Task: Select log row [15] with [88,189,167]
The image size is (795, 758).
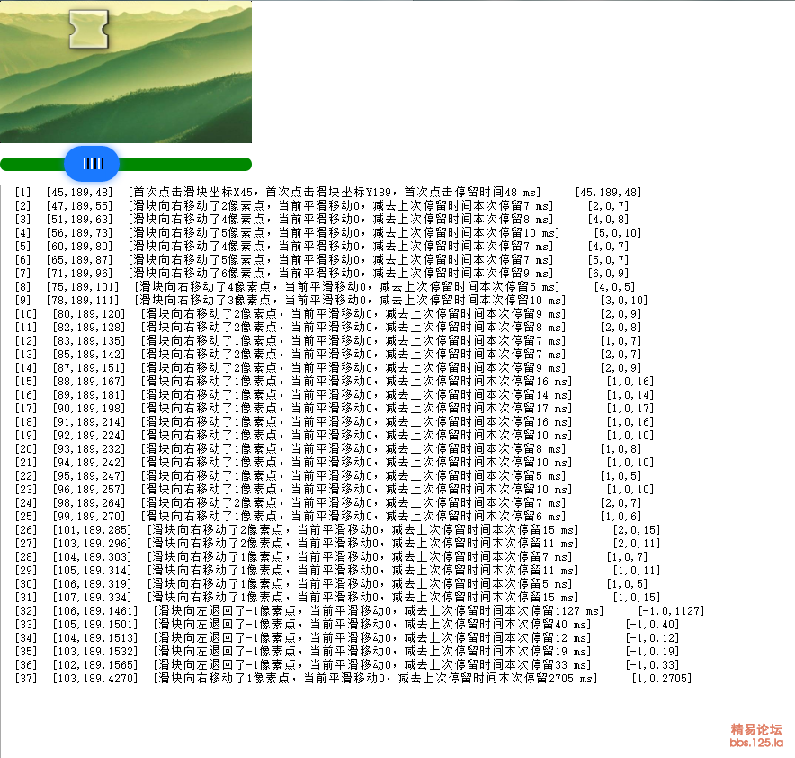Action: tap(335, 382)
